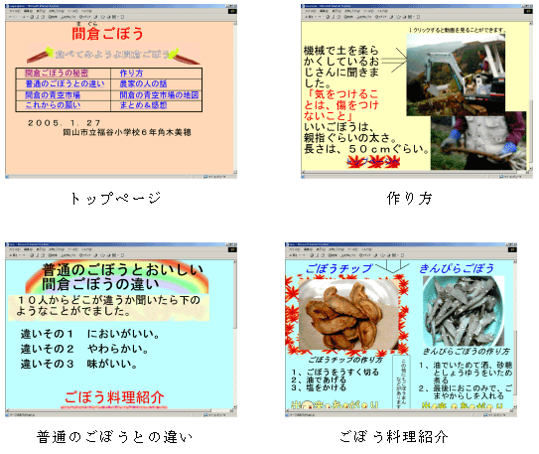Viewport: 539px width, 454px height.
Task: Click the vertical scrollbar on the recipe page
Action: 515,334
